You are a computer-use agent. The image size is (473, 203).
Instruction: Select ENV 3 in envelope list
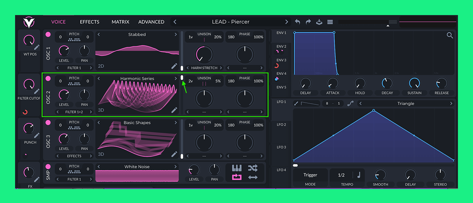pyautogui.click(x=281, y=60)
